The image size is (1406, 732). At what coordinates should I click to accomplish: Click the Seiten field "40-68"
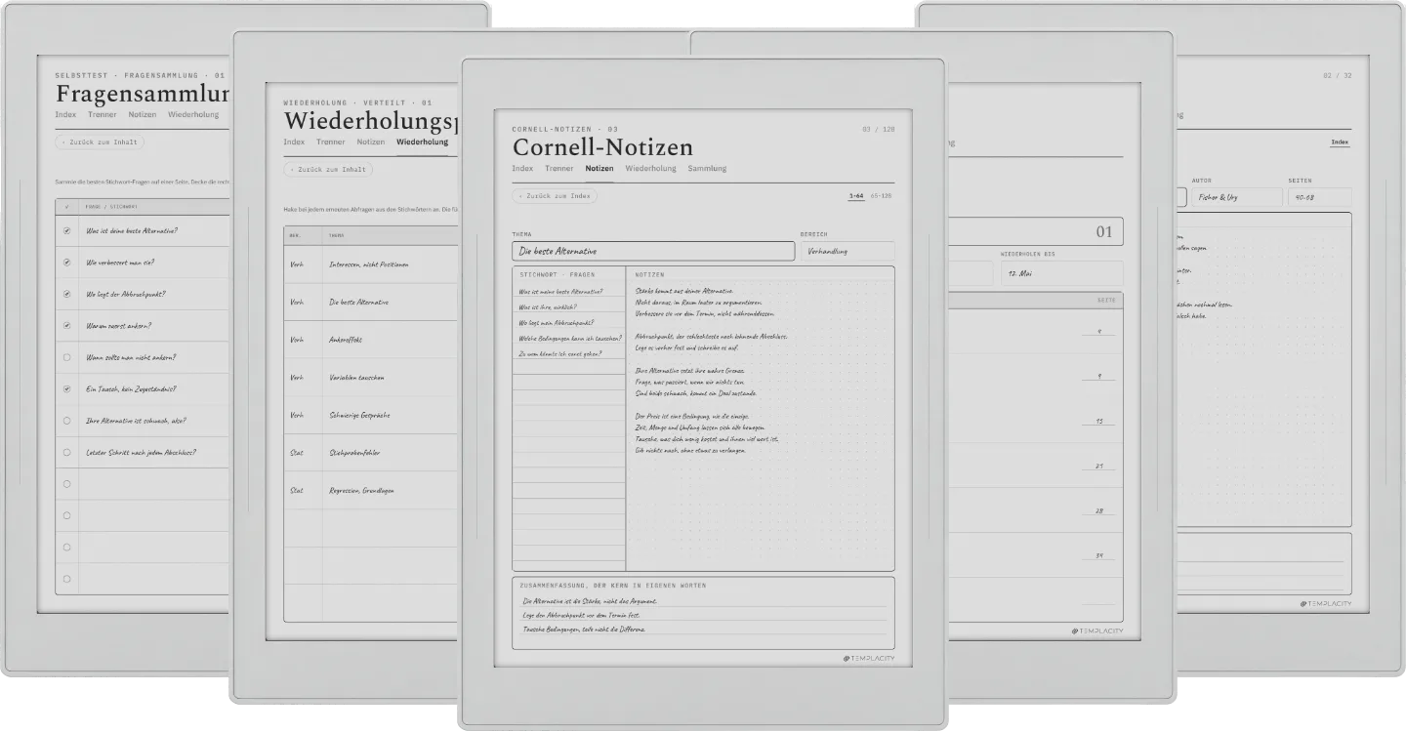tap(1320, 197)
